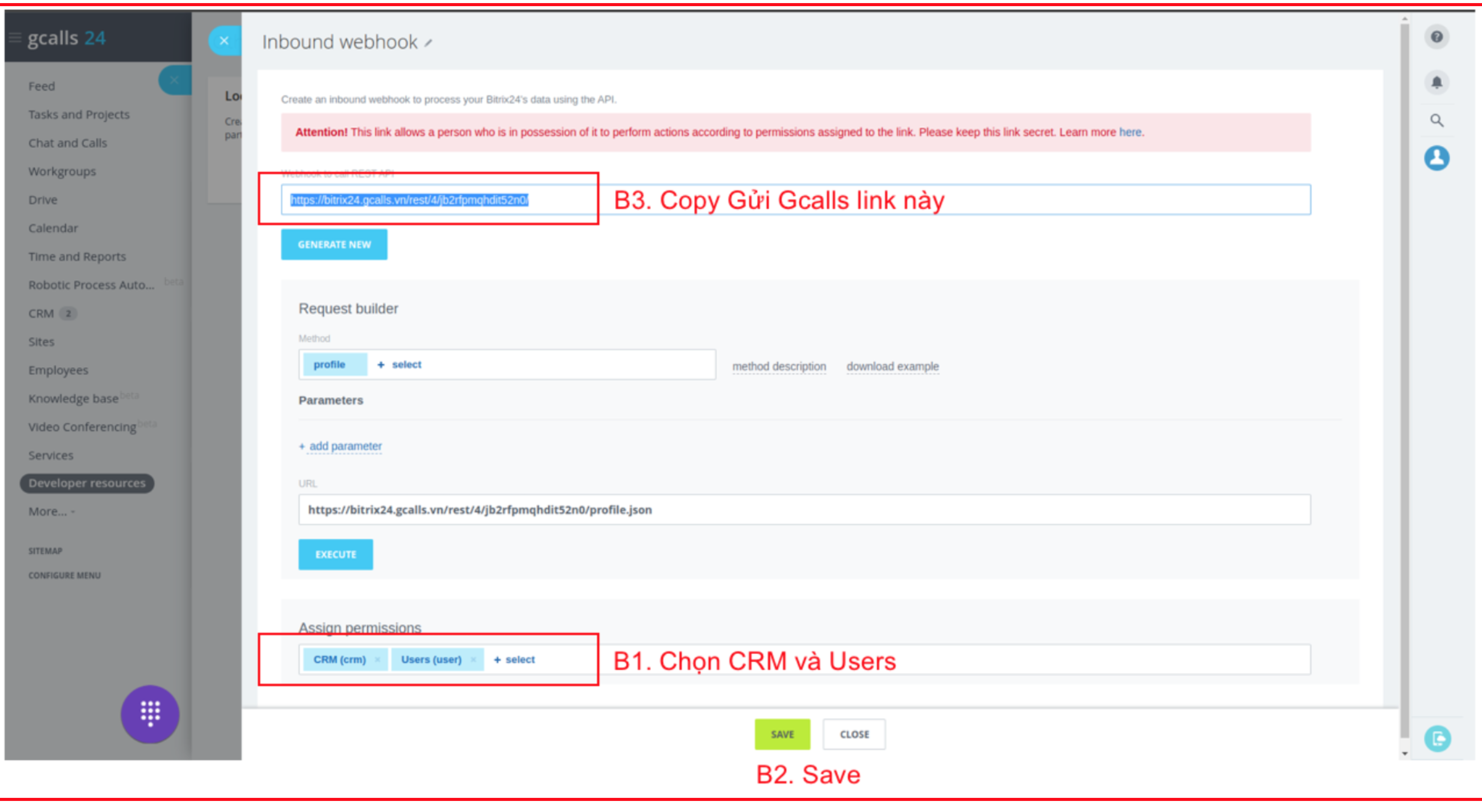Remove the CRM (crm) permission tag

[377, 659]
